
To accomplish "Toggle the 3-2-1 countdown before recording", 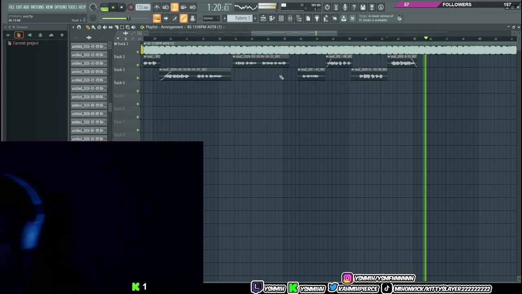I will click(x=175, y=7).
